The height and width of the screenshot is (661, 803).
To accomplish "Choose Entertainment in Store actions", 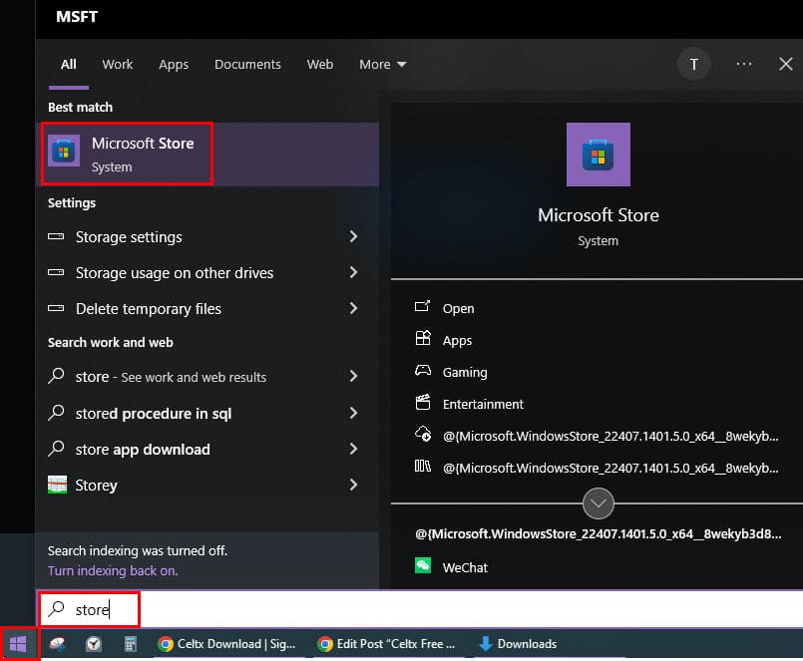I will (483, 404).
